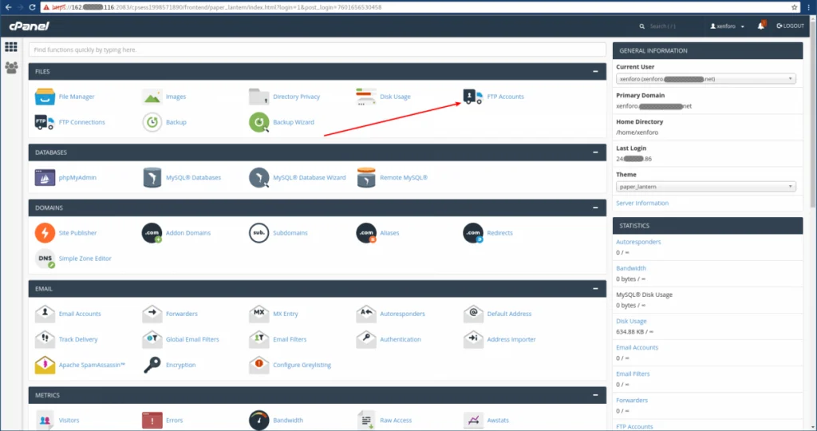Open the Site Publisher lightning icon
Viewport: 817px width, 431px height.
(45, 232)
